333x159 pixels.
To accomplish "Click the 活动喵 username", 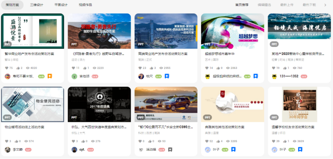I will click(151, 150).
